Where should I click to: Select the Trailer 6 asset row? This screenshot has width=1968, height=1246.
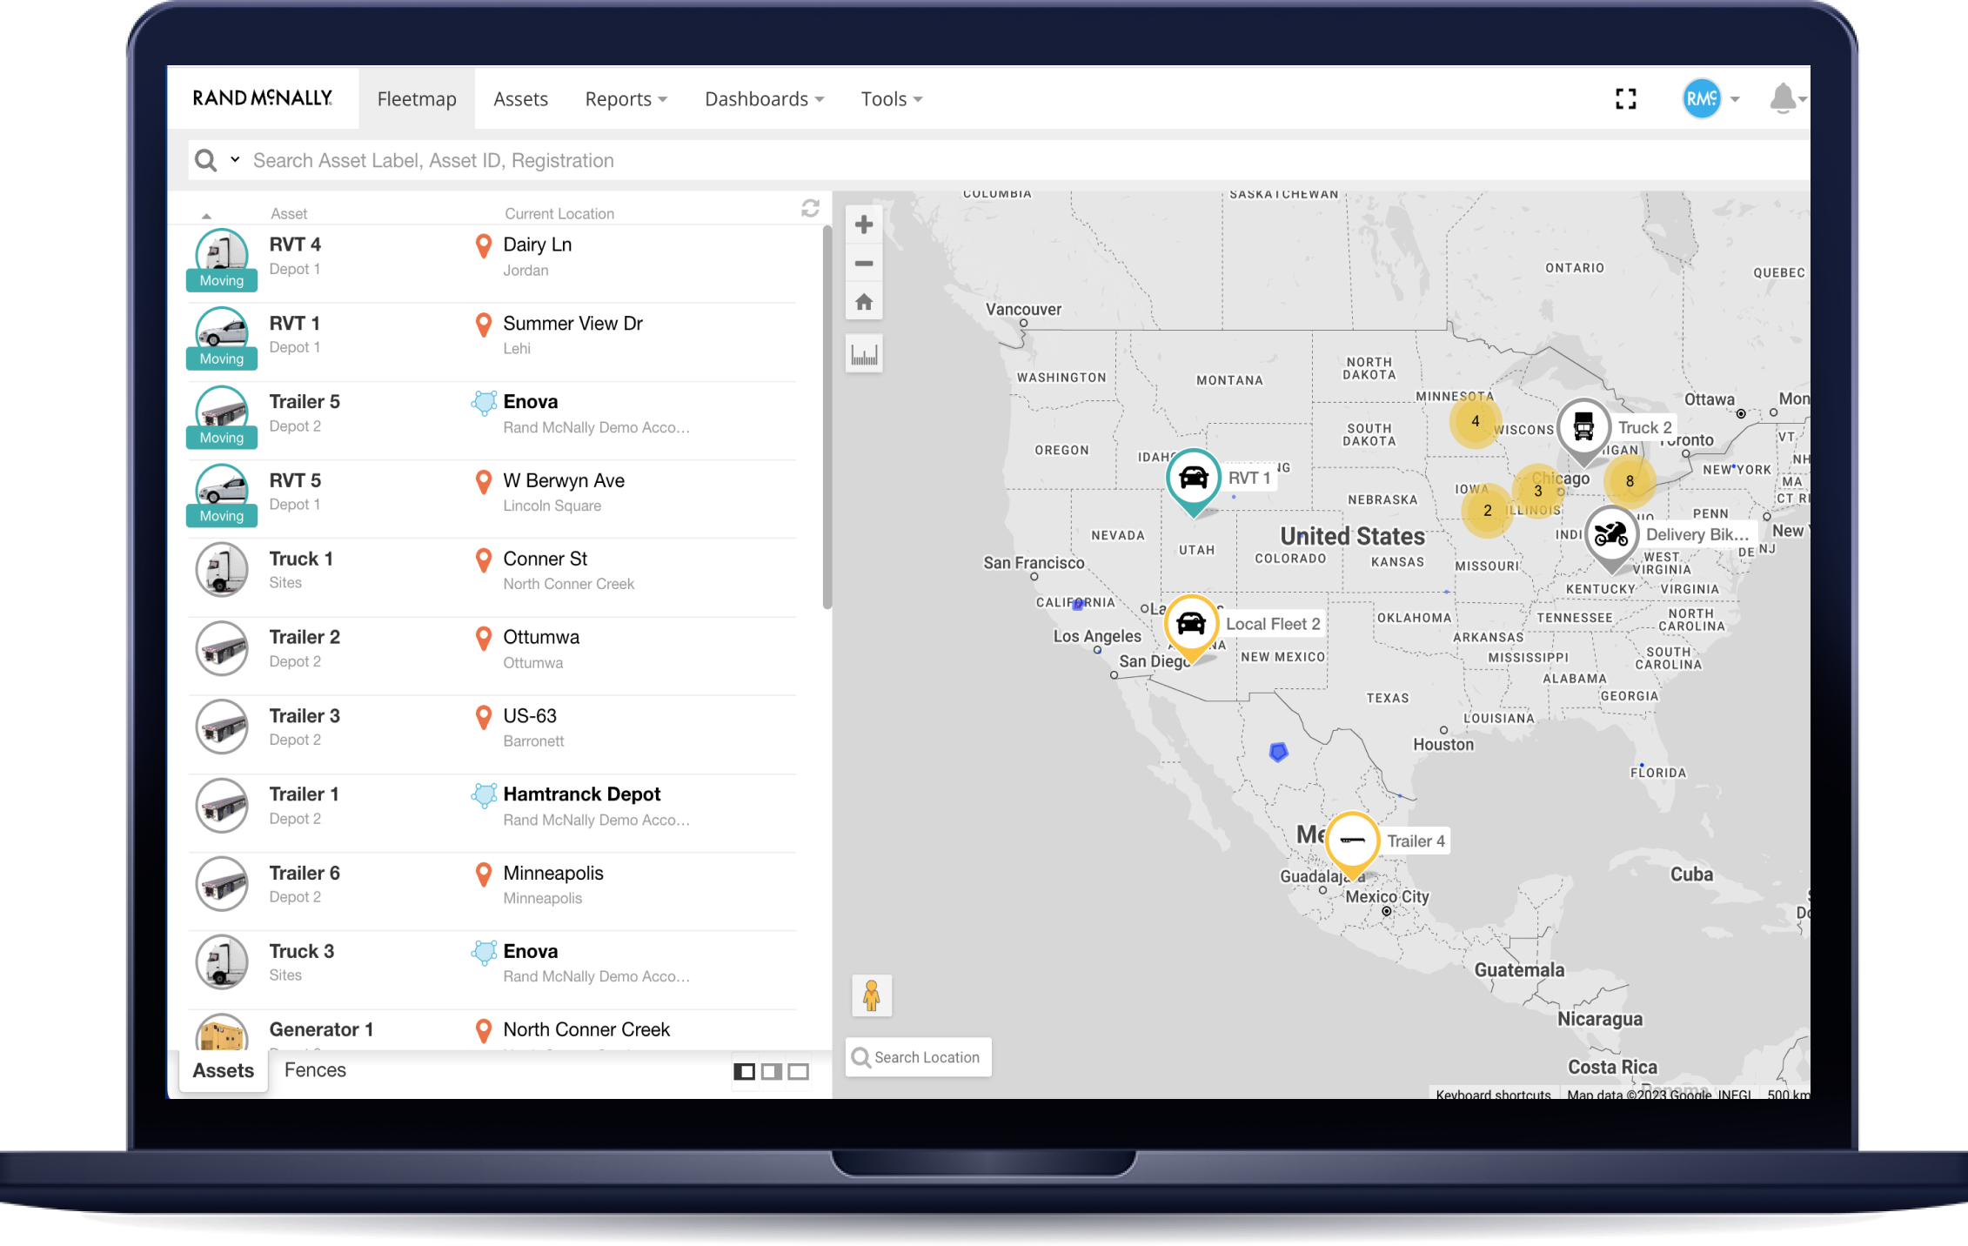click(492, 892)
